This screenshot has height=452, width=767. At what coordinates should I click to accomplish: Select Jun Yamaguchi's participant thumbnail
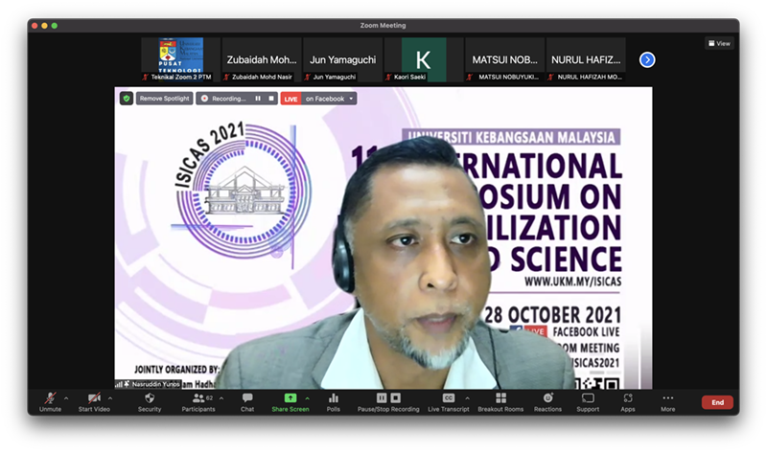[343, 59]
